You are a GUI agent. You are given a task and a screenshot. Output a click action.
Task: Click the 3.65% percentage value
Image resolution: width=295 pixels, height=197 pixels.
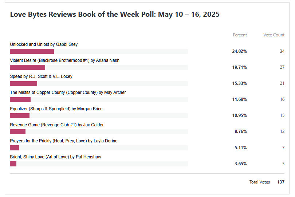click(x=240, y=164)
